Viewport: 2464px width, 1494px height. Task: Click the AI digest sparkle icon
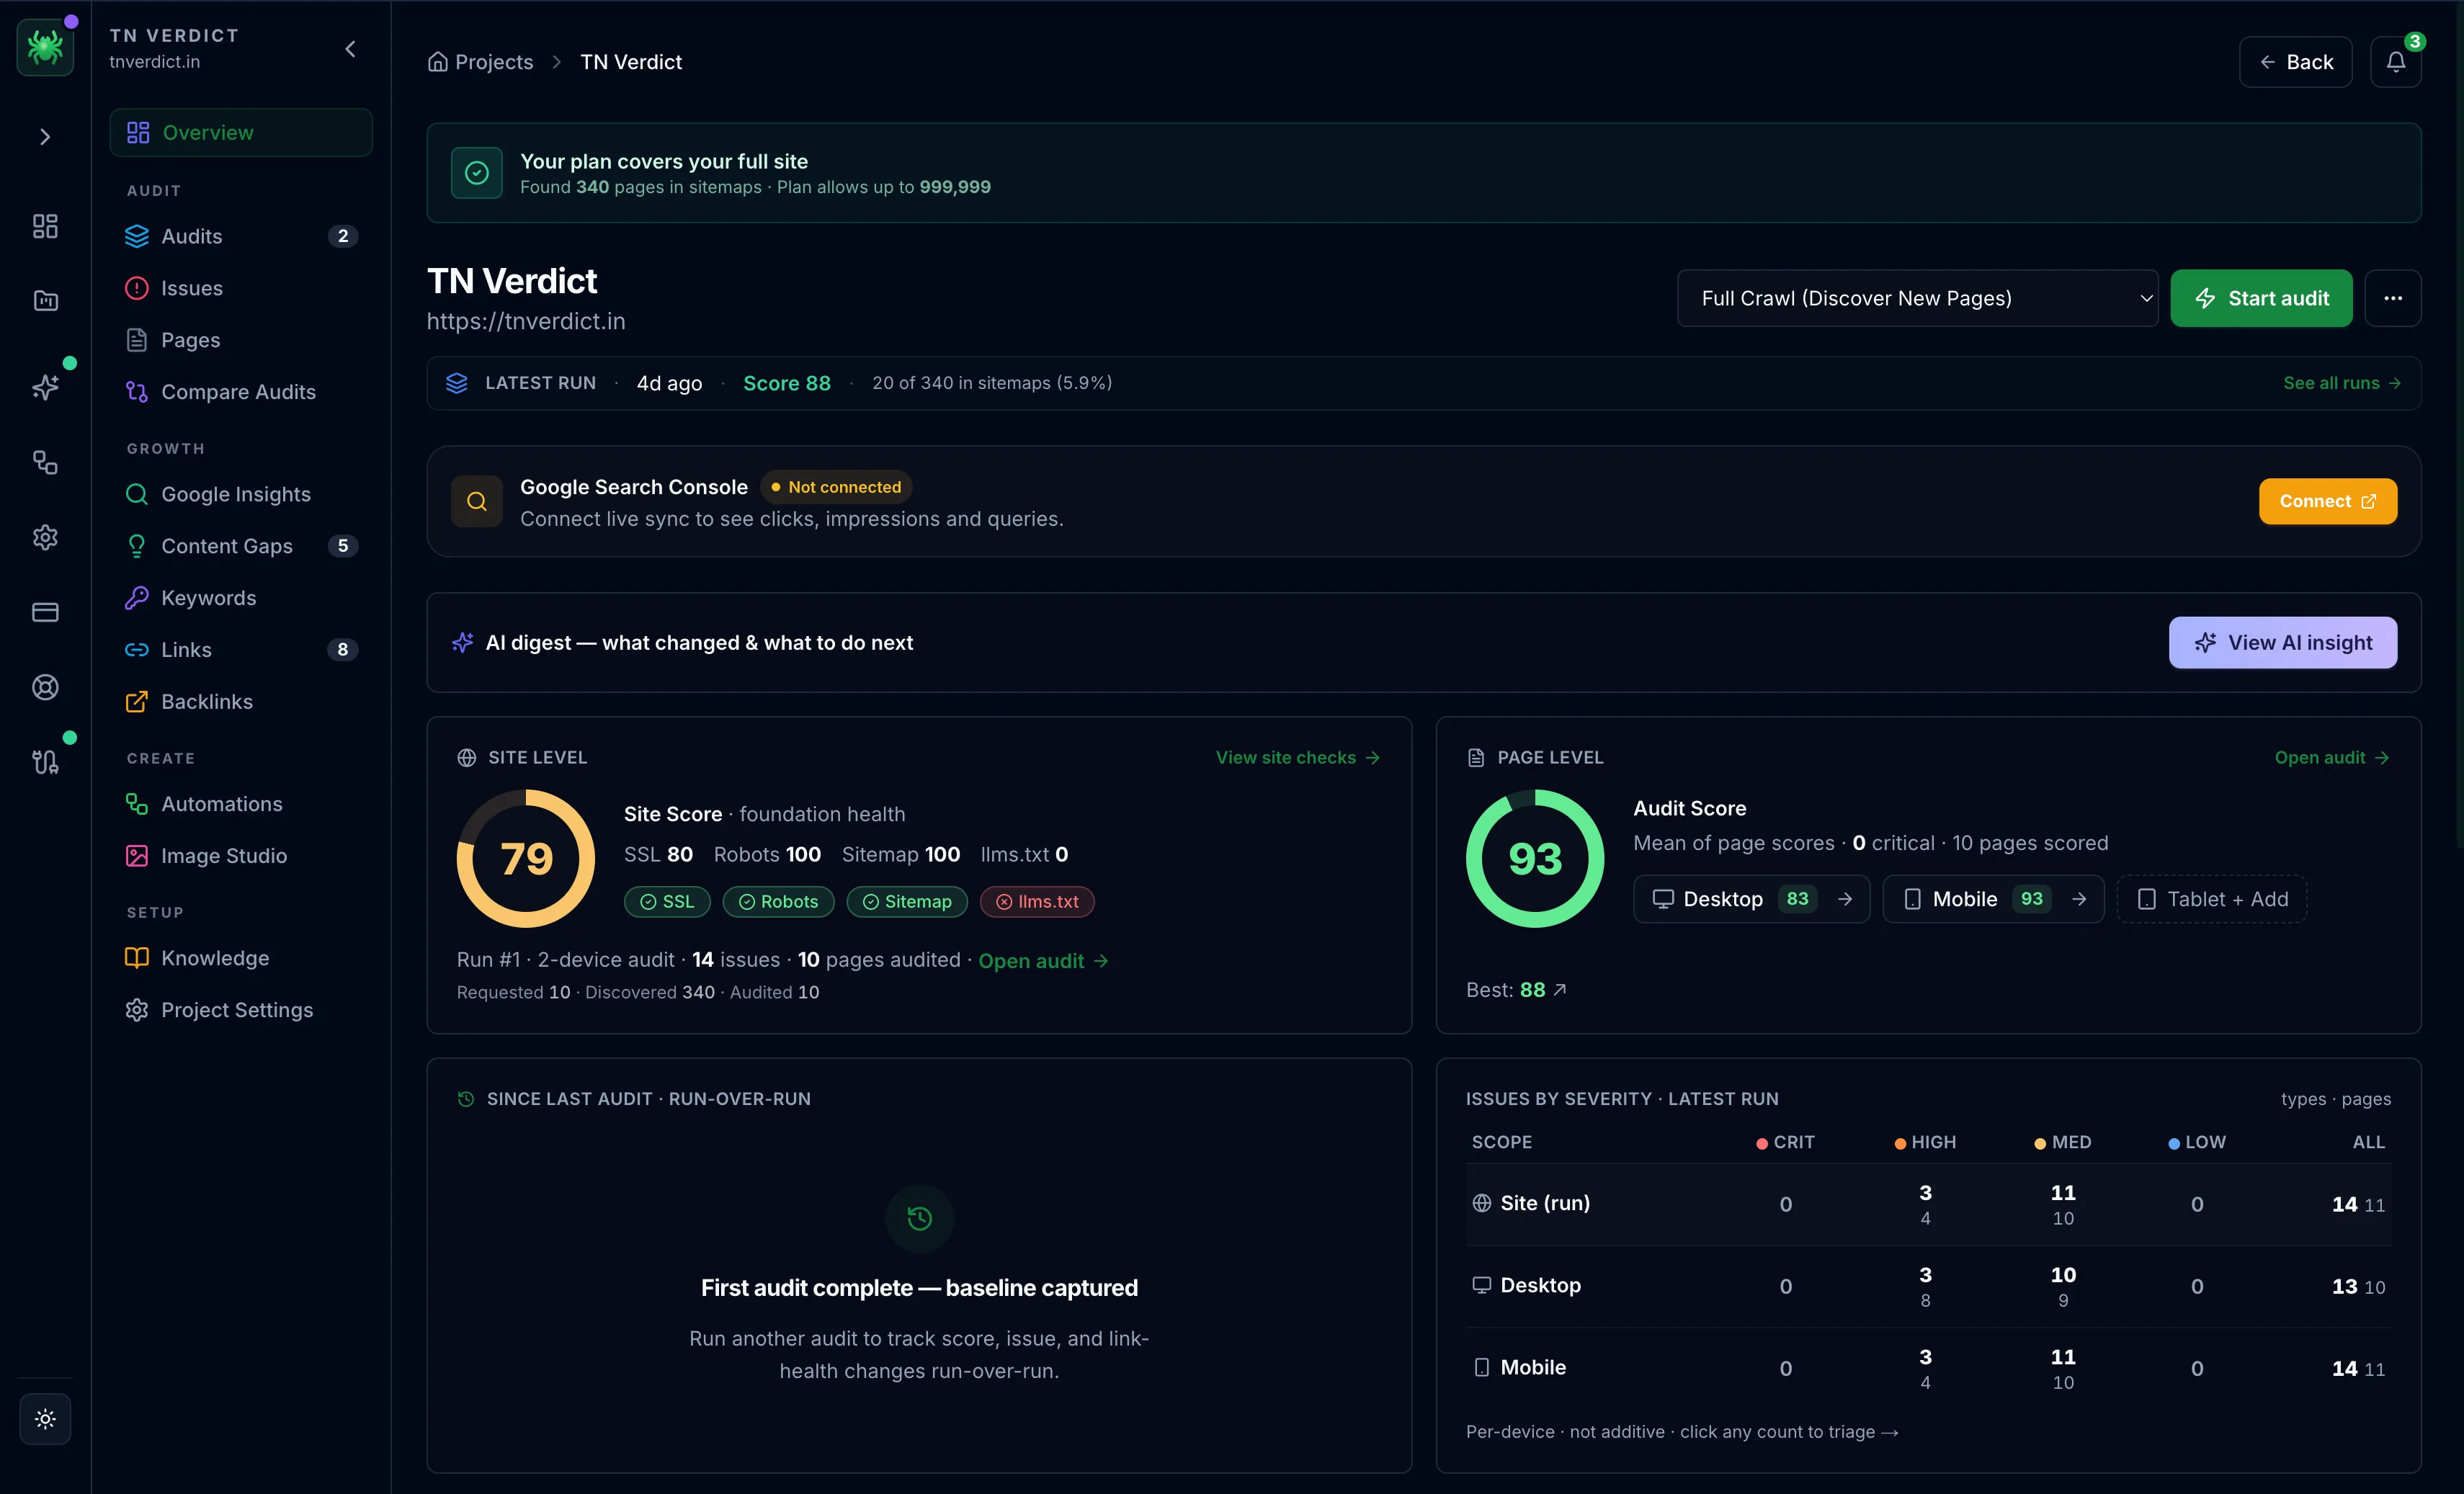pos(462,642)
